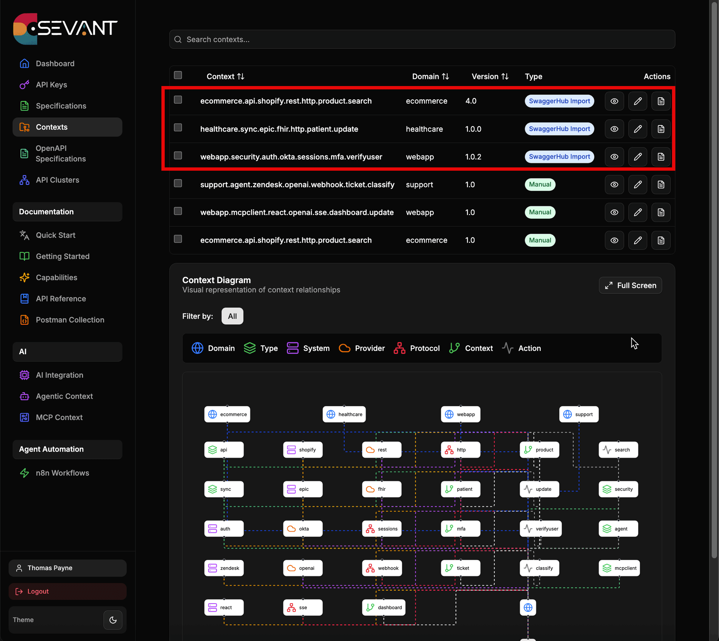This screenshot has width=719, height=641.
Task: Click the SwaggerHub Import badge on healthcare row
Action: (559, 129)
